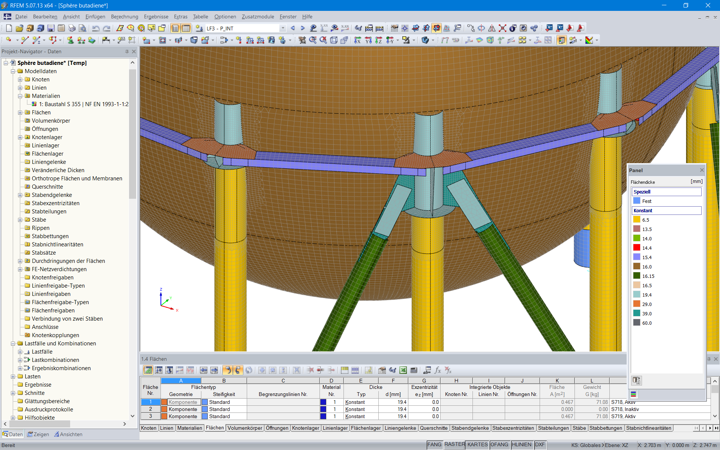Toggle OFANG snap mode
720x450 pixels.
tap(500, 445)
